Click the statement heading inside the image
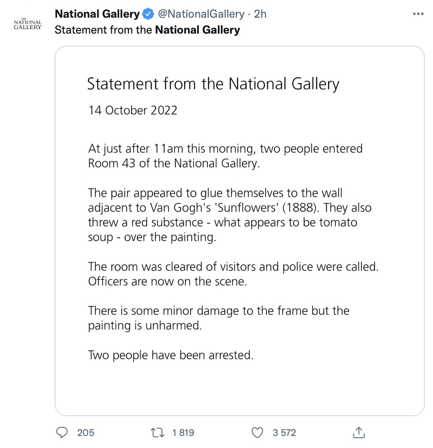 click(213, 84)
